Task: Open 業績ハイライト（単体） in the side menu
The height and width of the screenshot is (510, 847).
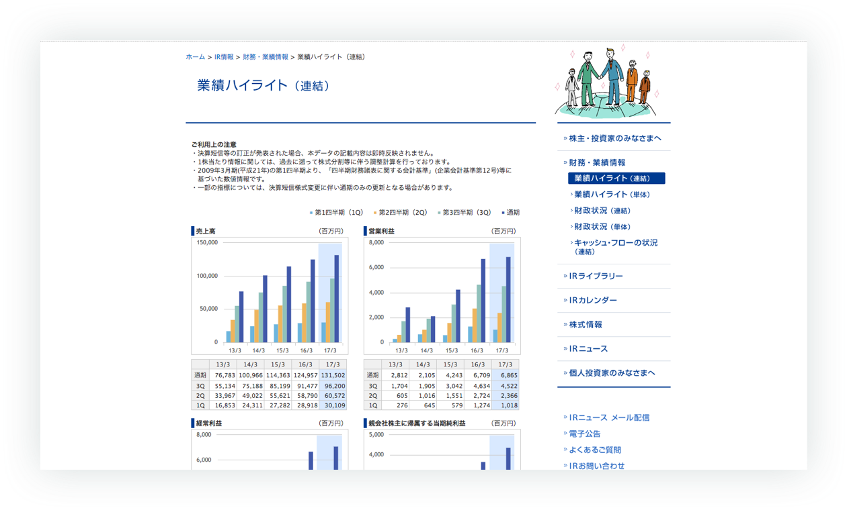Action: coord(612,195)
